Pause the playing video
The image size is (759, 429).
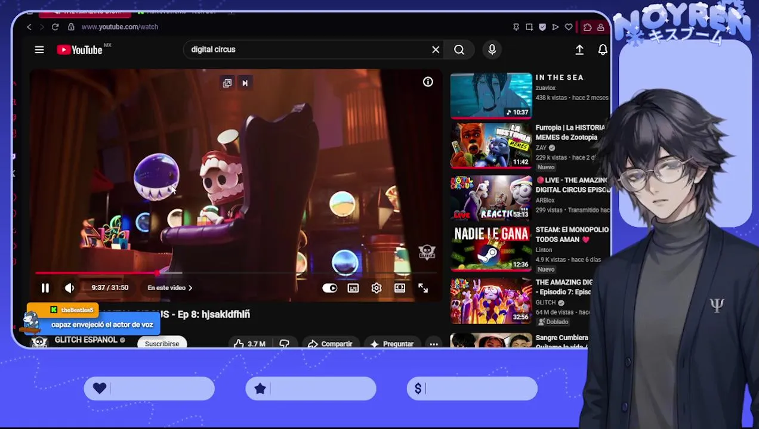tap(45, 288)
